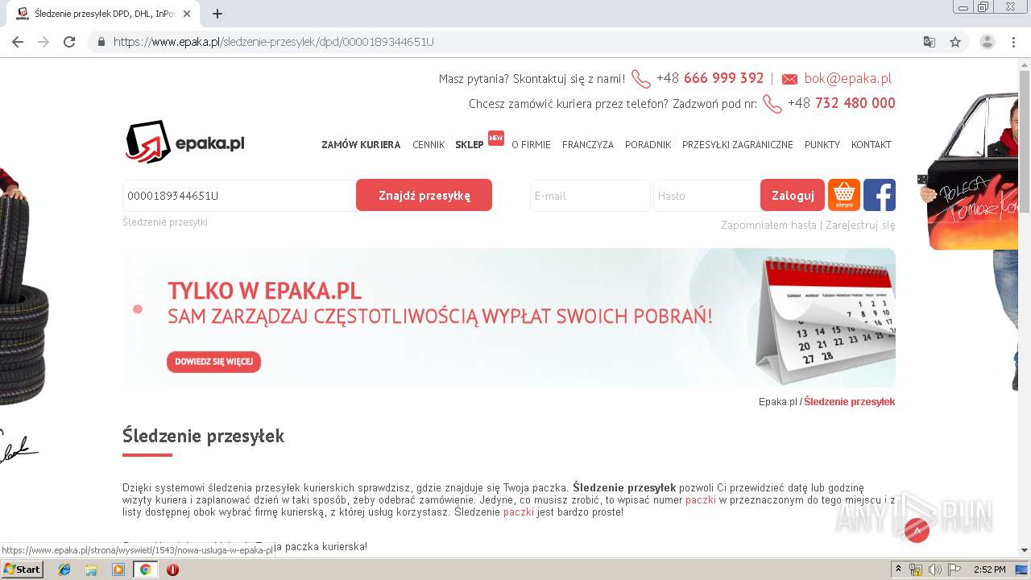Launch Internet Explorer from taskbar
This screenshot has width=1031, height=580.
64,570
